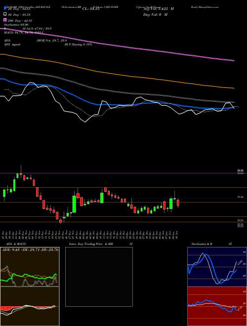Click the pink 200 Day legend swatch
247x326 pixels.
5,20
